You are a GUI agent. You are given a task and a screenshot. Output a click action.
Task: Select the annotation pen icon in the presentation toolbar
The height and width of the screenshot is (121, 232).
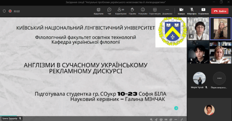point(156,119)
